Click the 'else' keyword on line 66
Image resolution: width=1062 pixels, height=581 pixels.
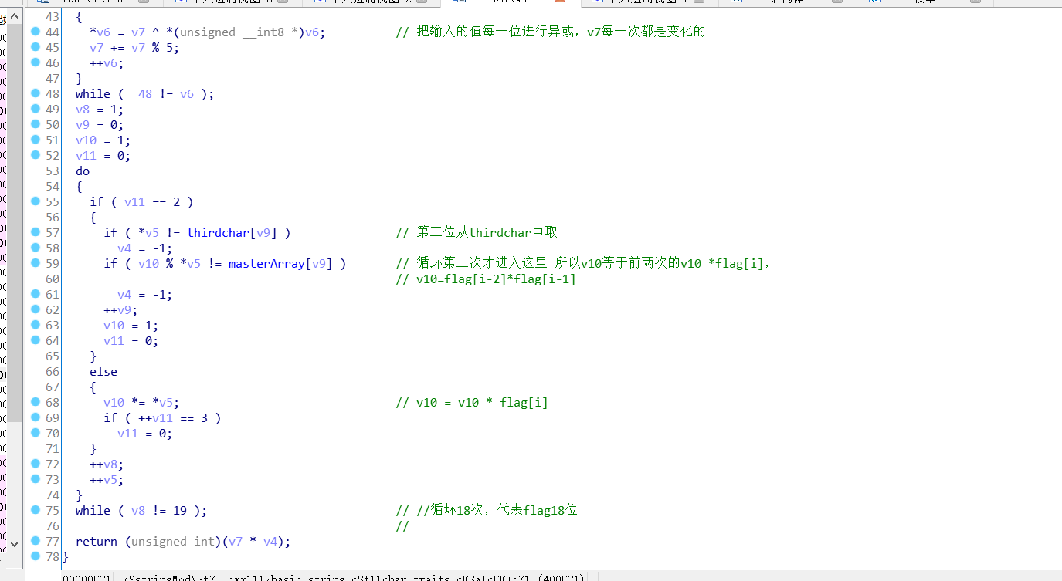[103, 371]
